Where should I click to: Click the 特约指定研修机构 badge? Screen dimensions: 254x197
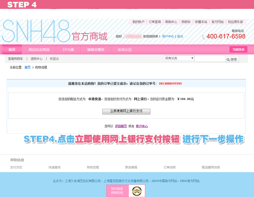click(x=117, y=191)
